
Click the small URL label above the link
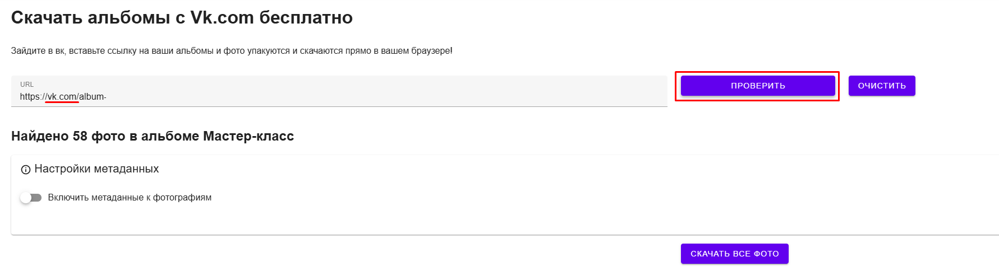coord(27,85)
